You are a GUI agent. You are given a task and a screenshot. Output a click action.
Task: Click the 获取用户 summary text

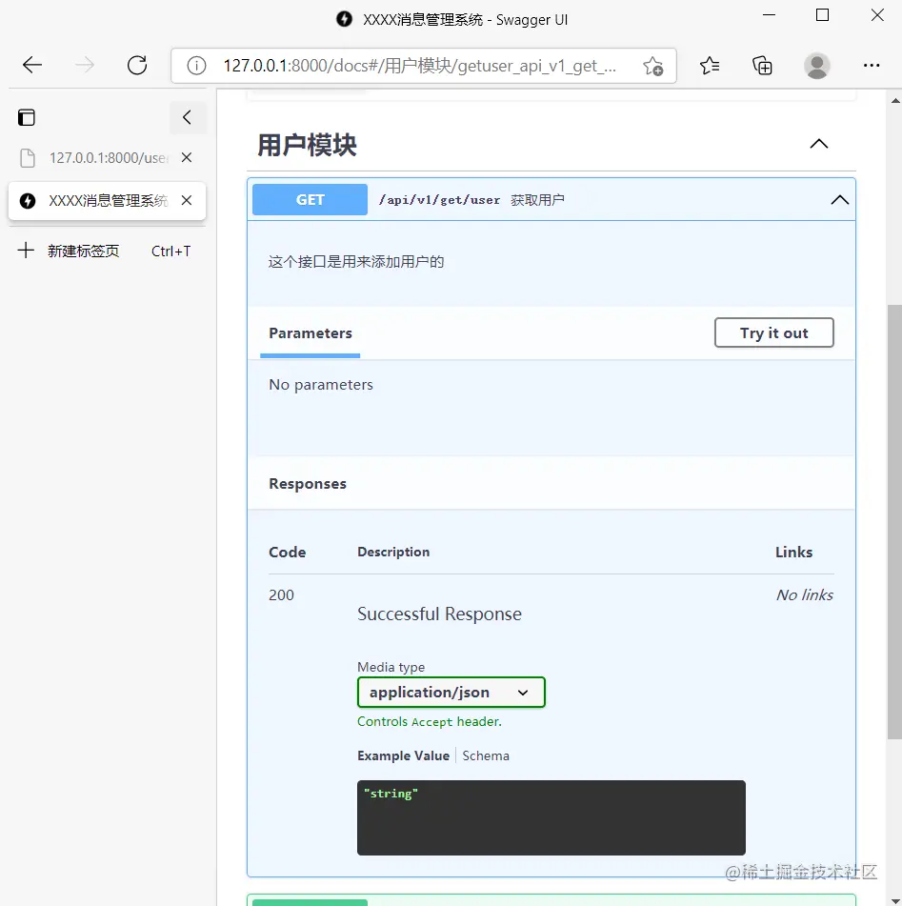(x=537, y=200)
